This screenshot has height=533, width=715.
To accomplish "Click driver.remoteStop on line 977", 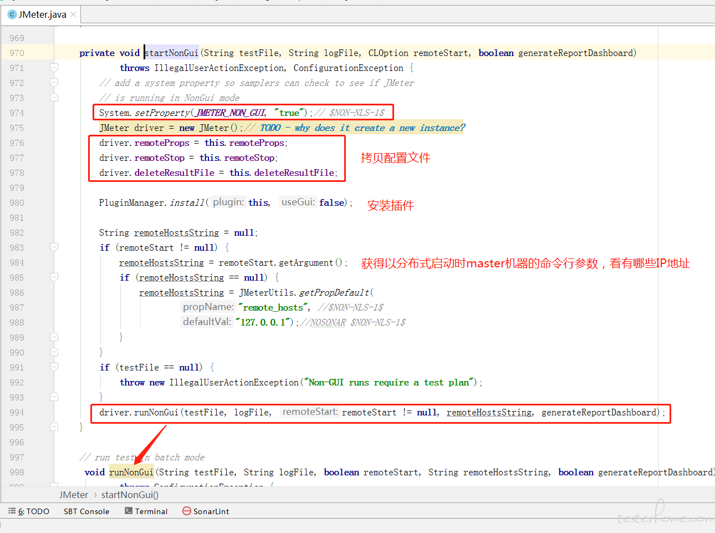I will pyautogui.click(x=142, y=158).
